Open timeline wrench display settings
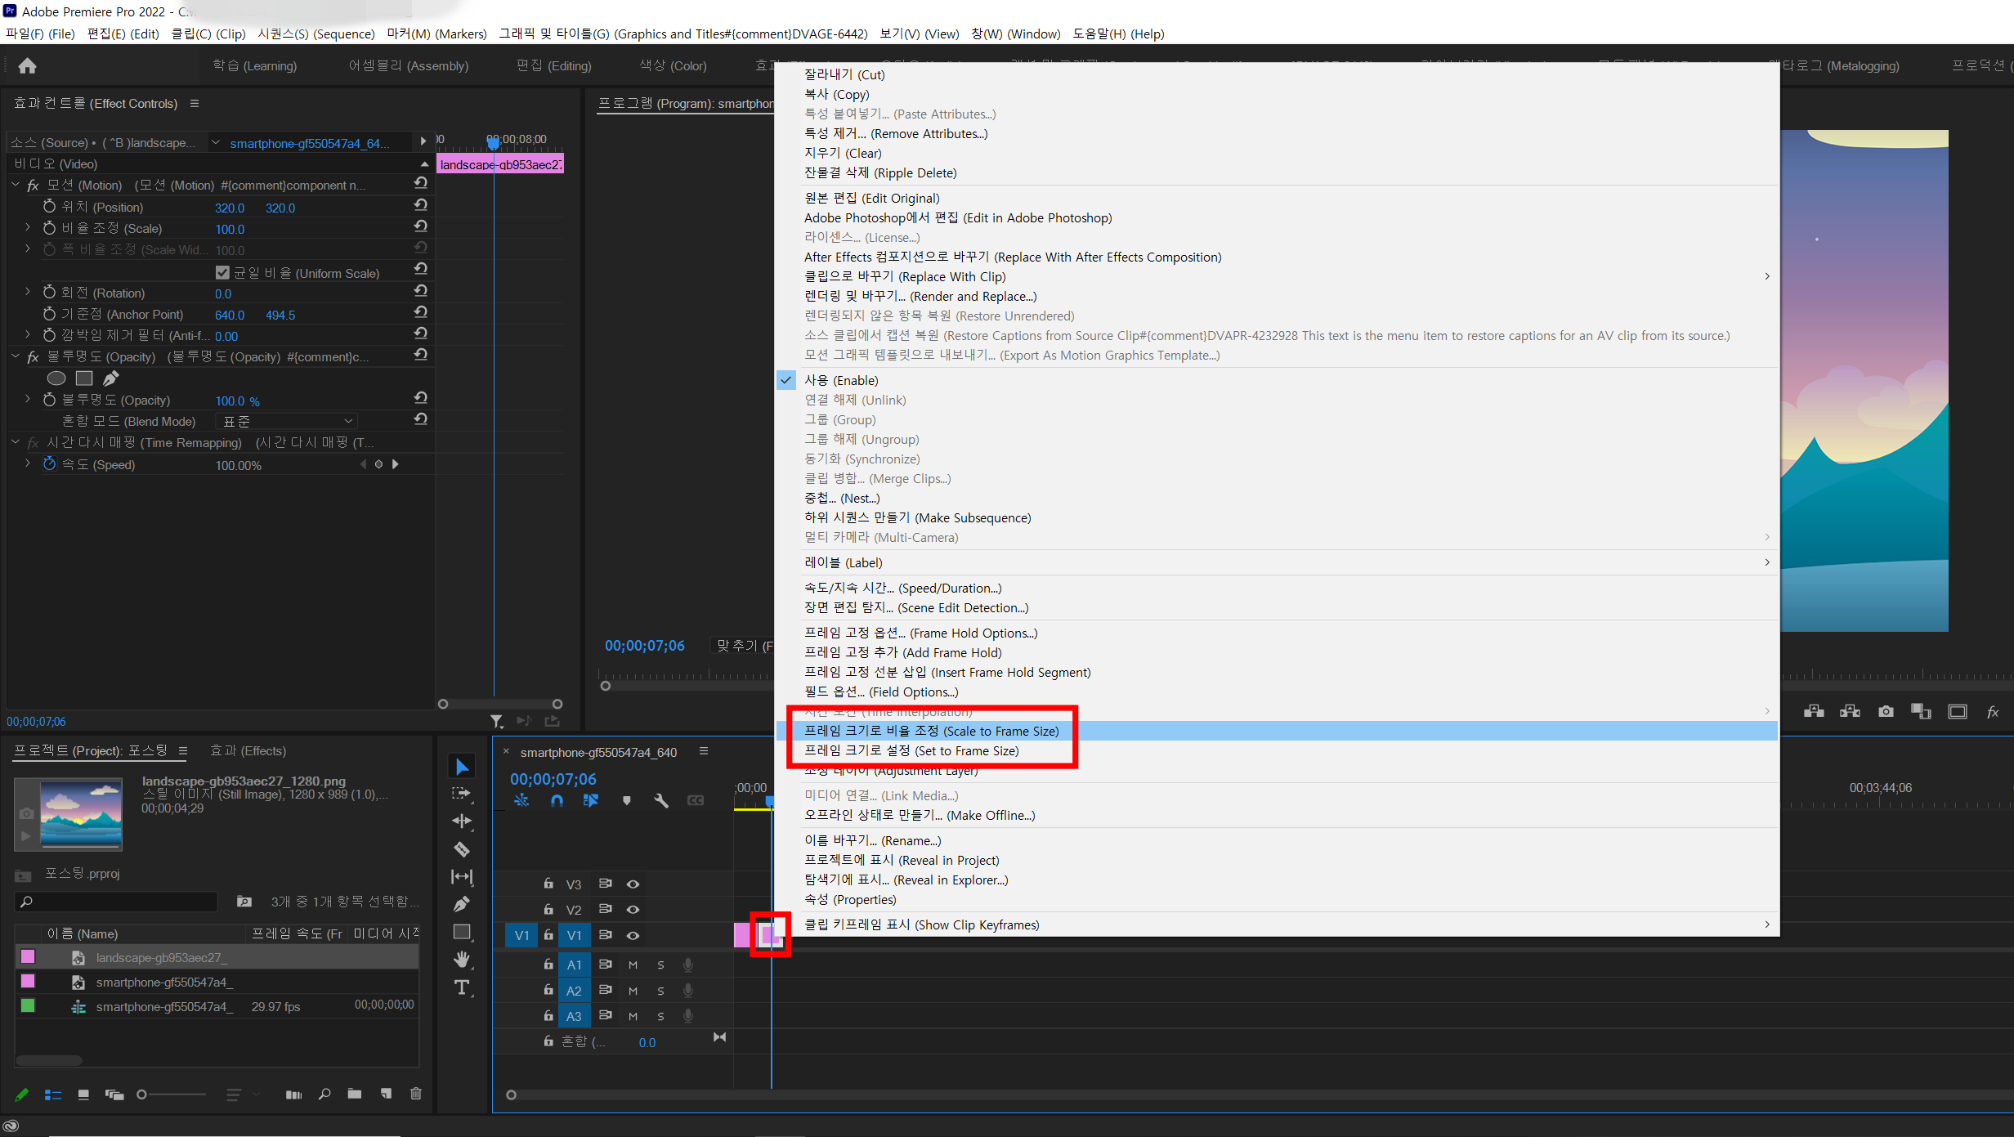The image size is (2014, 1137). pyautogui.click(x=660, y=801)
